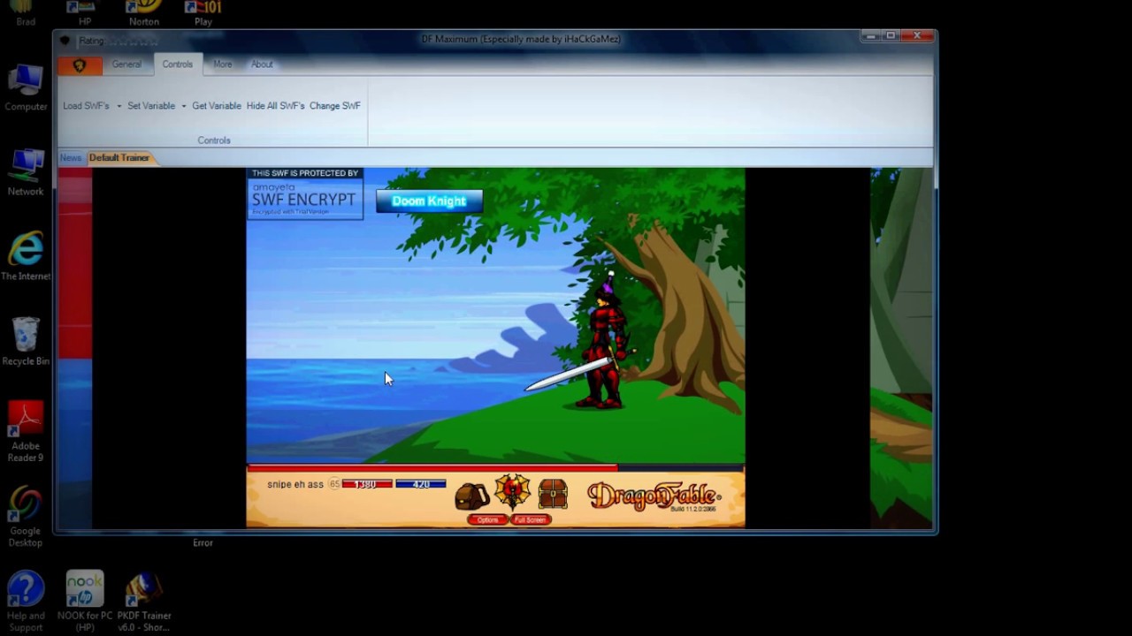The image size is (1132, 636).
Task: Open Help and Support icon
Action: pyautogui.click(x=26, y=602)
